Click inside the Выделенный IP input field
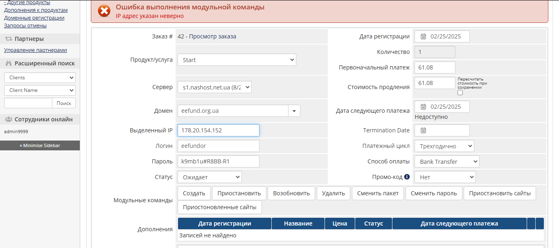559x248 pixels. pyautogui.click(x=218, y=130)
